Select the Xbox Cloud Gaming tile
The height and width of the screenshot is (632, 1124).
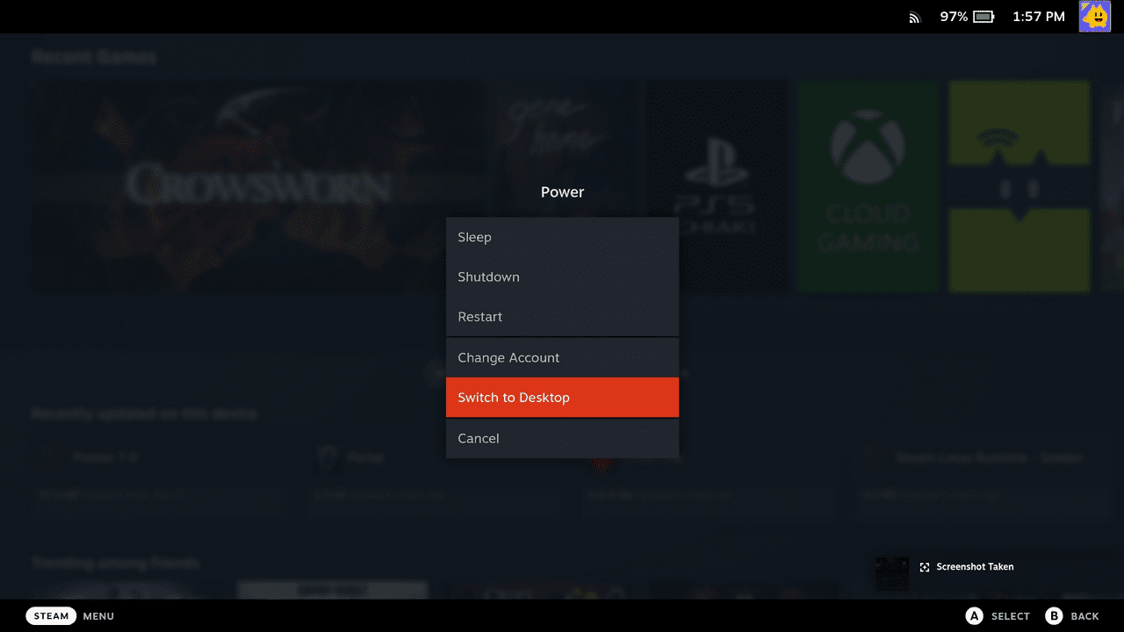[868, 186]
